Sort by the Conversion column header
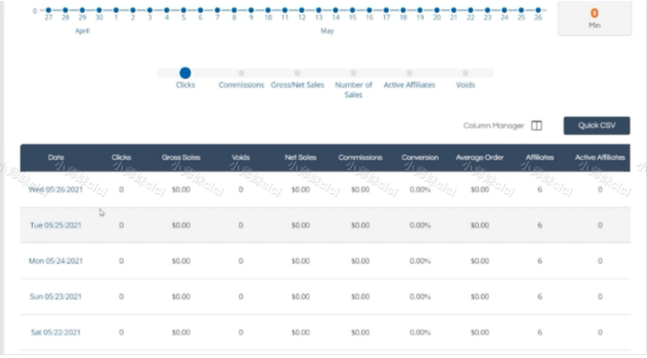The height and width of the screenshot is (358, 647). point(420,157)
